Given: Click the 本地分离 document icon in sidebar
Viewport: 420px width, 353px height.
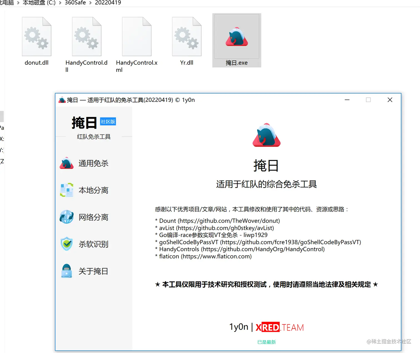Looking at the screenshot, I should (x=67, y=190).
